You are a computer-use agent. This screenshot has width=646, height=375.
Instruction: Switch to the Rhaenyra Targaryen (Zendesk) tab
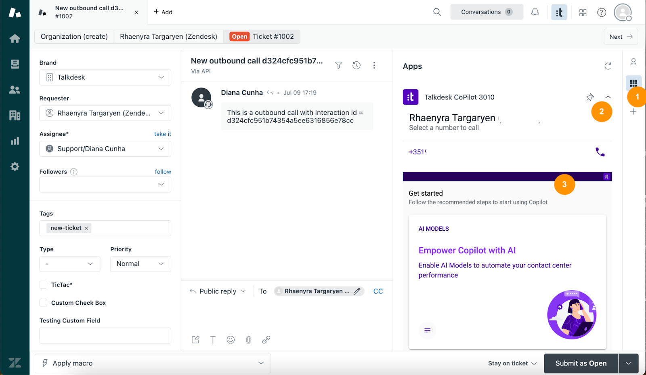tap(169, 36)
